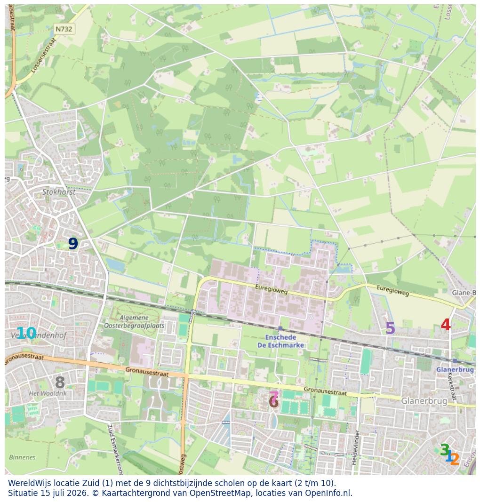Screen dimensions: 480x502
Task: Click the Enschede De Eschmarke station square icon
Action: click(280, 328)
